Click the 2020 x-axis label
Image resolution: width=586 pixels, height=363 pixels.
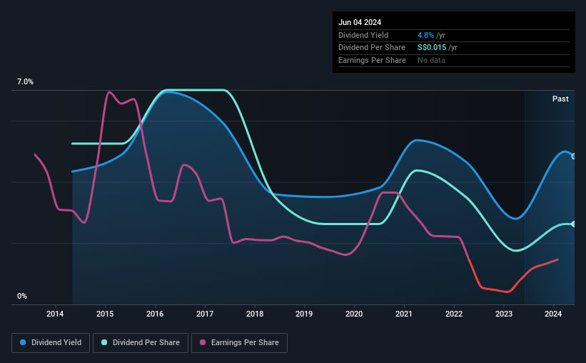pos(354,314)
